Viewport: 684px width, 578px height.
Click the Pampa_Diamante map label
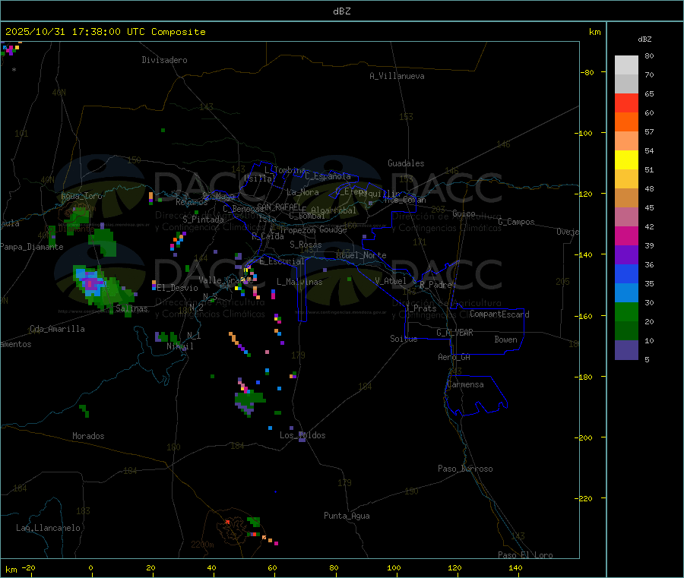click(32, 247)
